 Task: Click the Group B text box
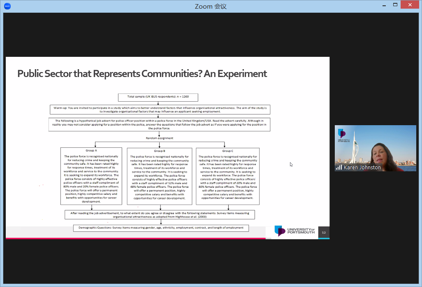160,176
